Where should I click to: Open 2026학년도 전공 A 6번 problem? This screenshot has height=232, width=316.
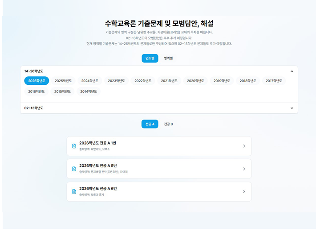[x=158, y=191]
